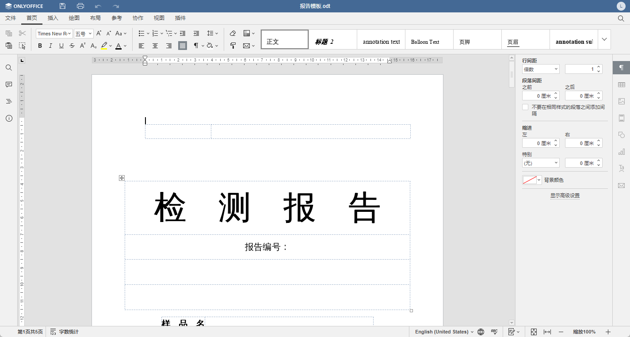This screenshot has width=630, height=337.
Task: Enable underline formatting
Action: pos(61,46)
